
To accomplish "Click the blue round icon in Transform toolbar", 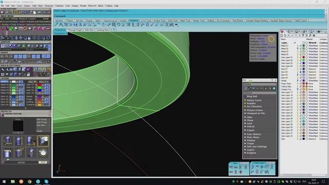I will point(76,25).
